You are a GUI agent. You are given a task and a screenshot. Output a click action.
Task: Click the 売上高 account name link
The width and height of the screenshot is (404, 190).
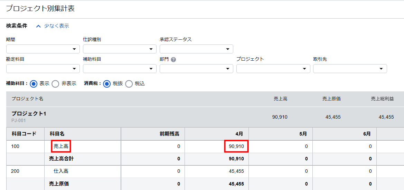point(61,146)
